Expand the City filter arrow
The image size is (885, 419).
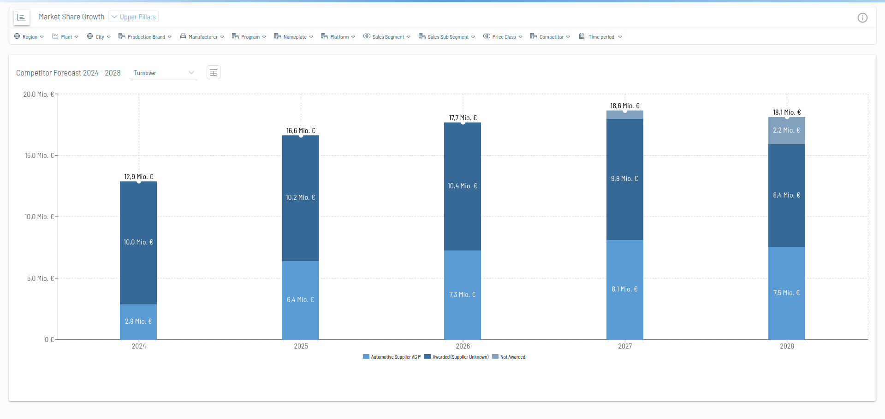[x=109, y=37]
